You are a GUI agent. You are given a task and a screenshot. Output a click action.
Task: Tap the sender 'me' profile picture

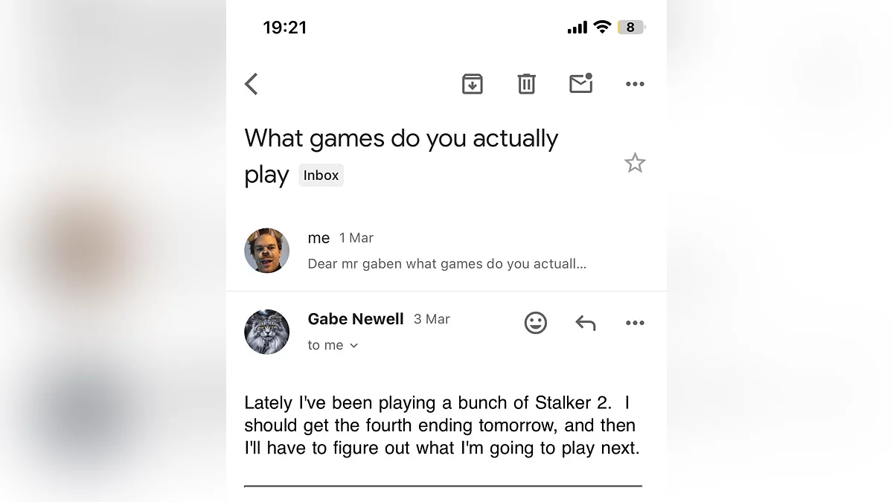(266, 251)
